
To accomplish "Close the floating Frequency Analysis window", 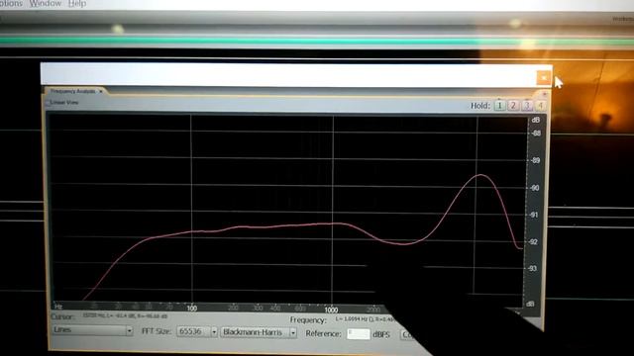I will point(544,77).
